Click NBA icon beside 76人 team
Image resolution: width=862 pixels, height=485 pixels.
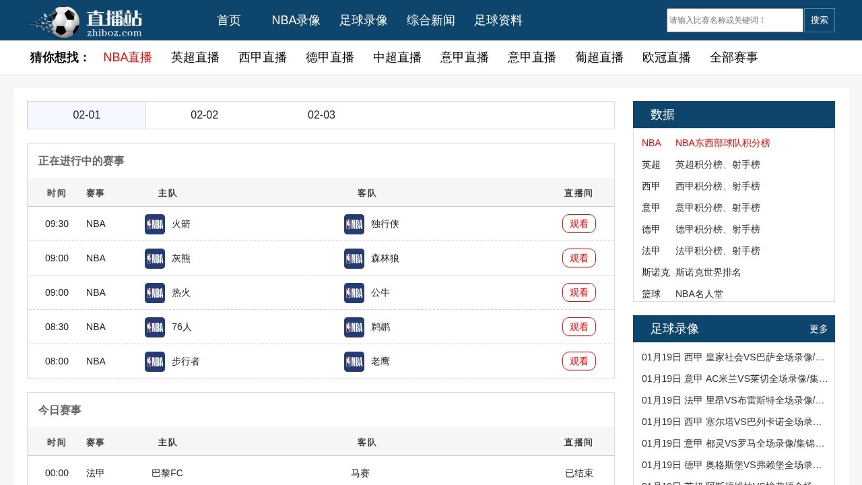click(155, 327)
